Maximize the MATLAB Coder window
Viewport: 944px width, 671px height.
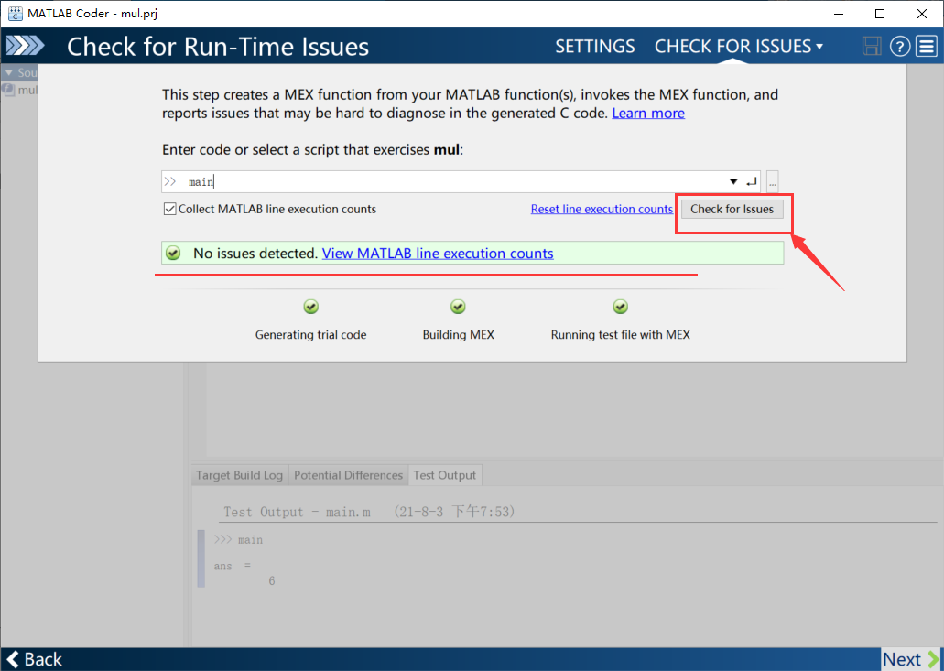coord(880,13)
